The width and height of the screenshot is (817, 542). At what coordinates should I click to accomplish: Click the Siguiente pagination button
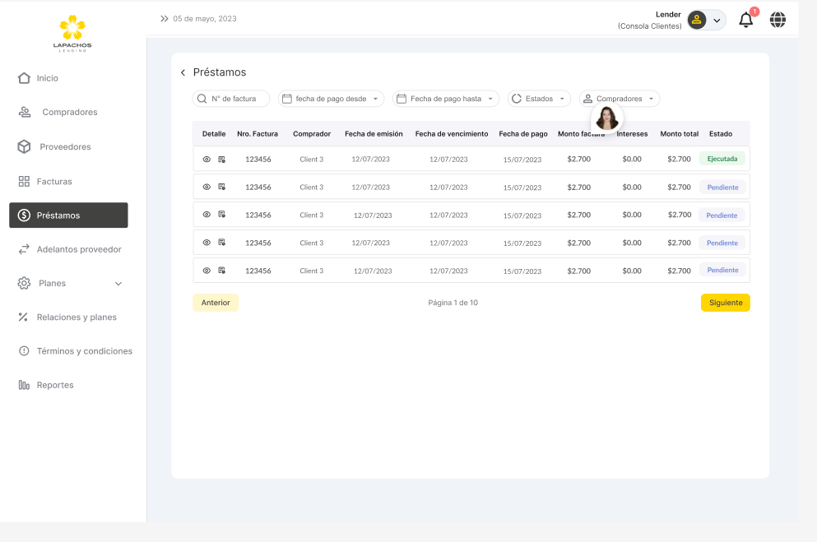(x=725, y=303)
